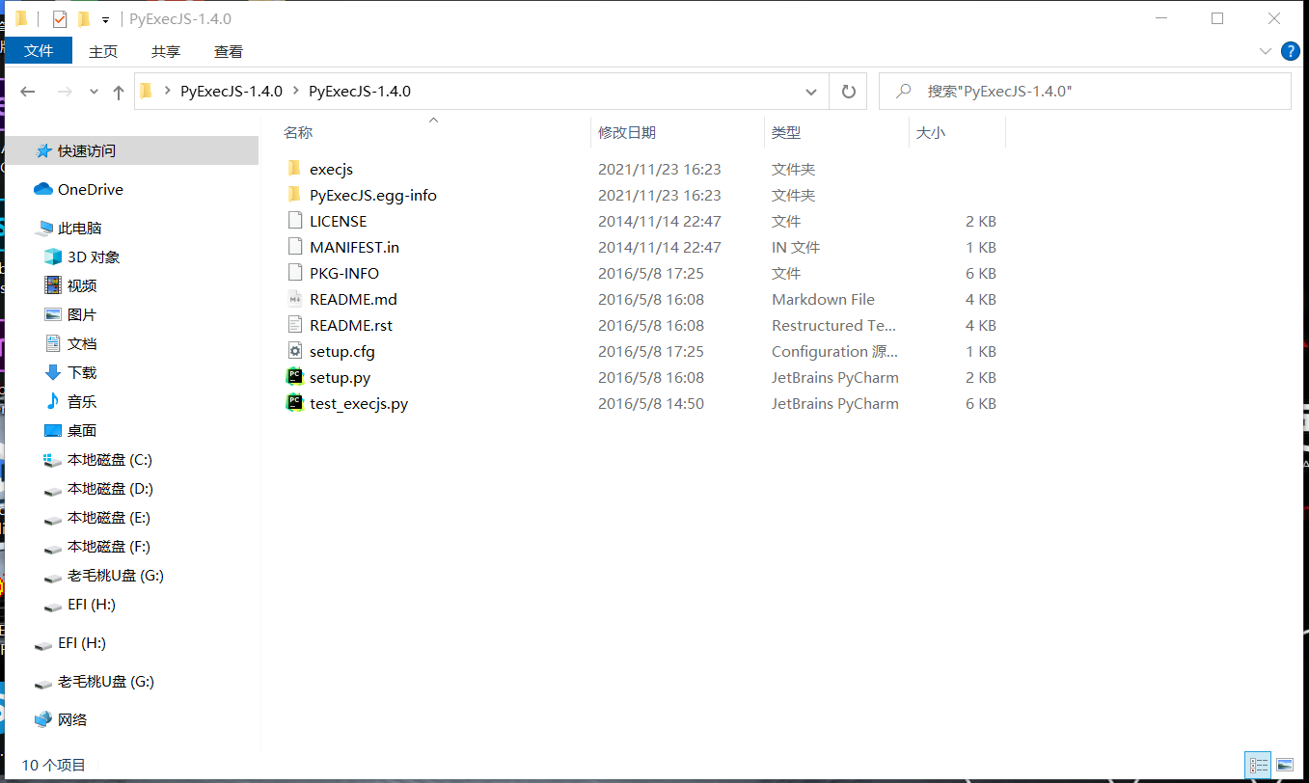The image size is (1309, 783).
Task: Open the Help question mark icon
Action: pos(1291,51)
